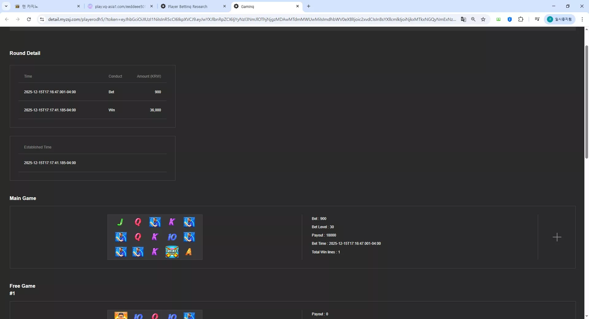Go back to the previous page
Screen dimensions: 589x319
coord(7,19)
